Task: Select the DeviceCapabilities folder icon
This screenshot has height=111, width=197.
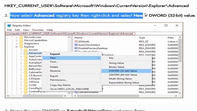Action: tap(21, 40)
